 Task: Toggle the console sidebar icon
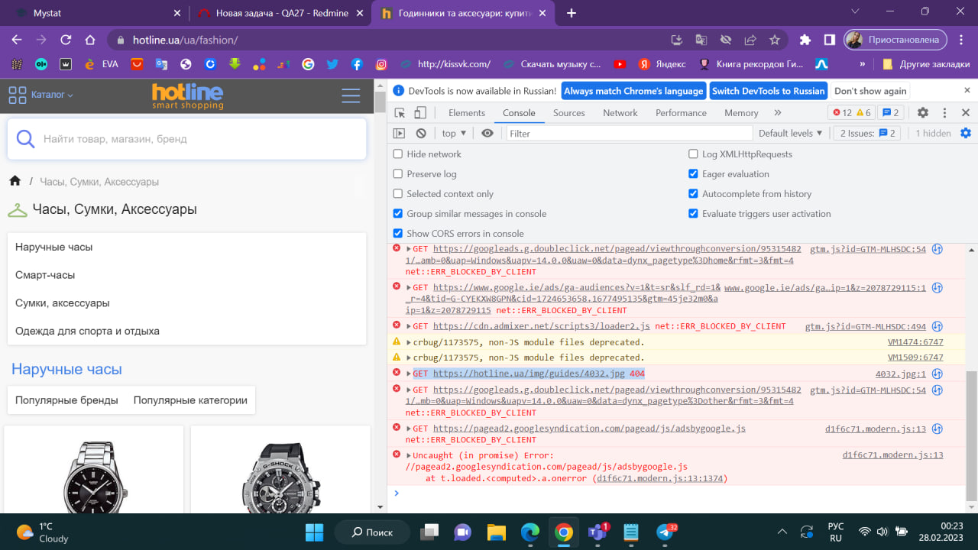click(x=399, y=133)
